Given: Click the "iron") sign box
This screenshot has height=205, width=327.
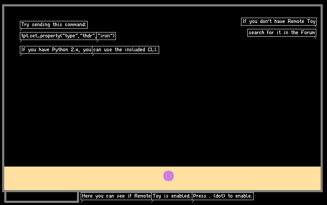Looking at the screenshot, I should pos(106,36).
